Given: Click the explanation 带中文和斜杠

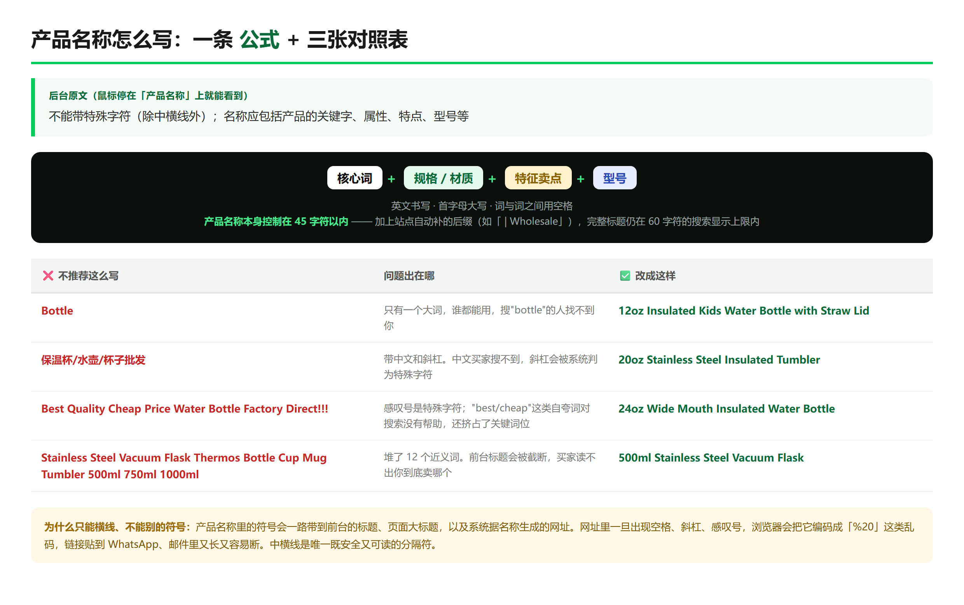Looking at the screenshot, I should click(x=491, y=367).
